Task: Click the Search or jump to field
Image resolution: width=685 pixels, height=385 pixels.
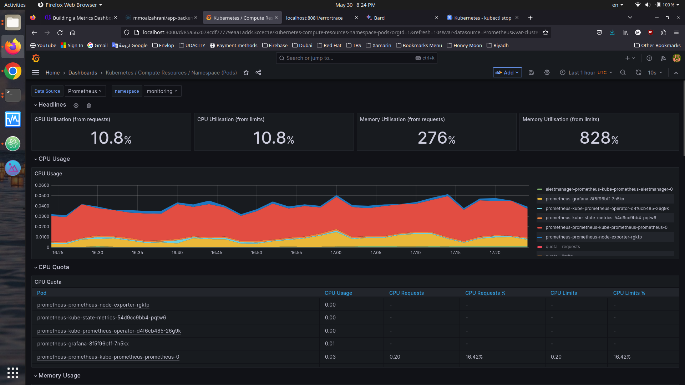Action: point(356,58)
